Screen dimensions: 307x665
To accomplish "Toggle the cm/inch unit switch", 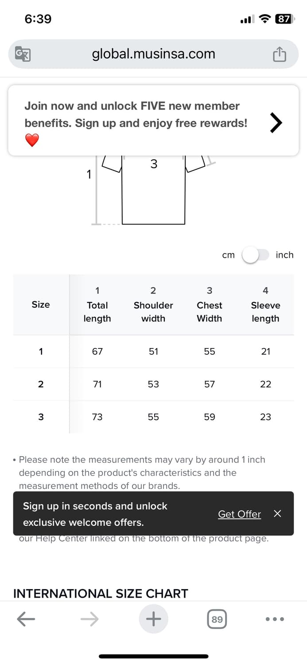I will [256, 255].
